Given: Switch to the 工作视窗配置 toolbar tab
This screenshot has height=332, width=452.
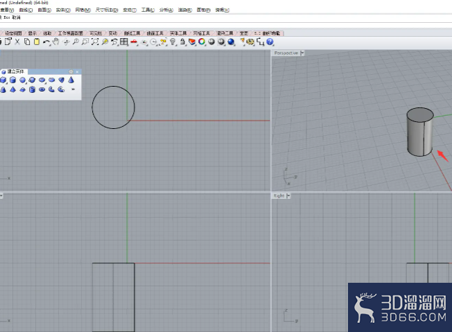Looking at the screenshot, I should pyautogui.click(x=70, y=33).
